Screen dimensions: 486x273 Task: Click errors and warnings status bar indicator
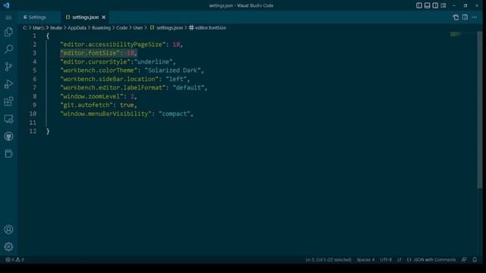tap(14, 259)
